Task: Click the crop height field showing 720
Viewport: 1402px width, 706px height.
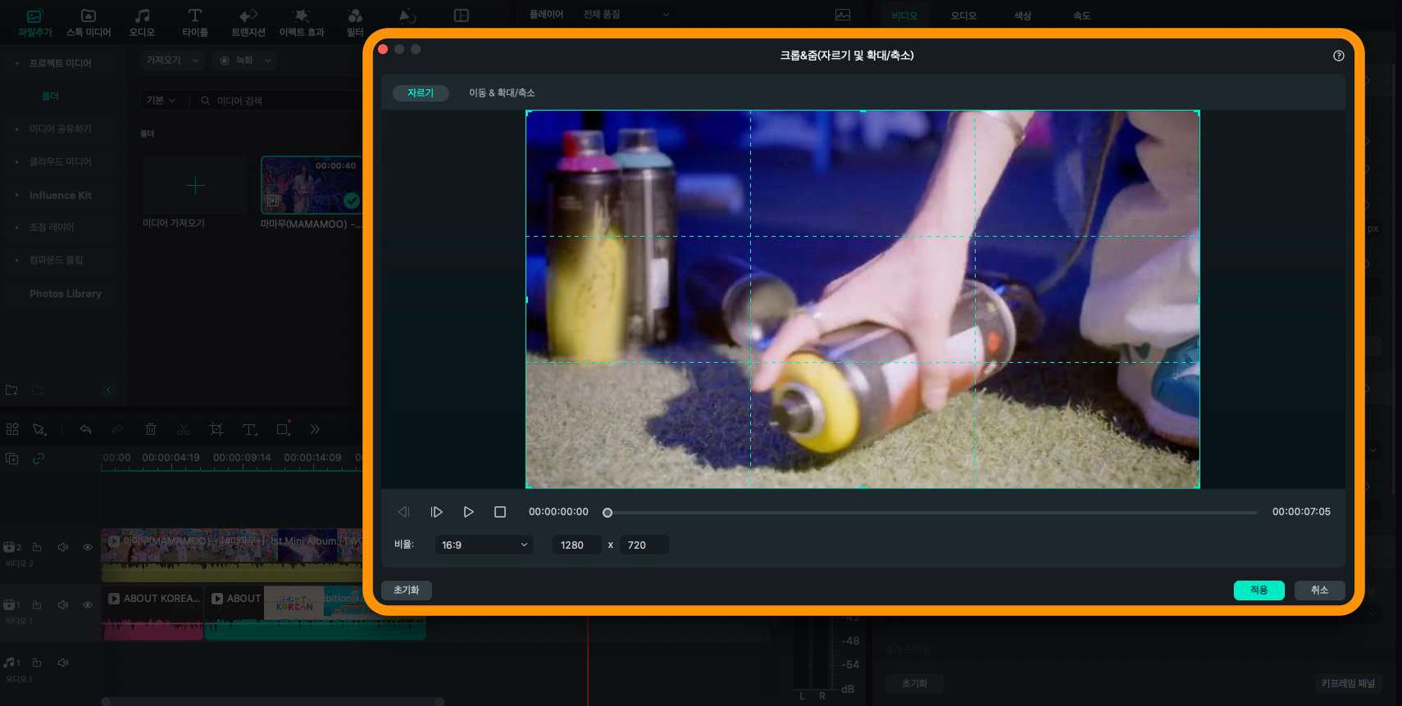Action: pos(644,545)
